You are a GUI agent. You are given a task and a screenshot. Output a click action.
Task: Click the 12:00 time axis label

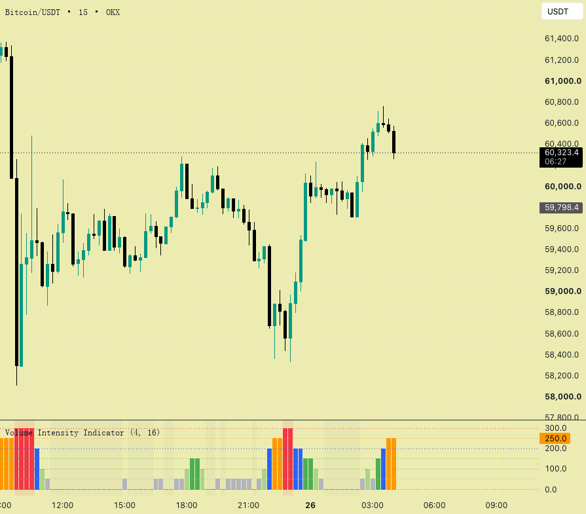62,505
